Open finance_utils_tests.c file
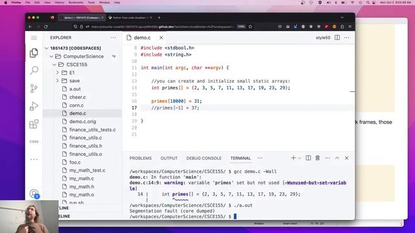This screenshot has height=233, width=415. tap(92, 129)
